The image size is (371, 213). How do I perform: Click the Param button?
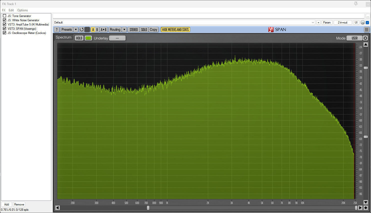[x=327, y=22]
